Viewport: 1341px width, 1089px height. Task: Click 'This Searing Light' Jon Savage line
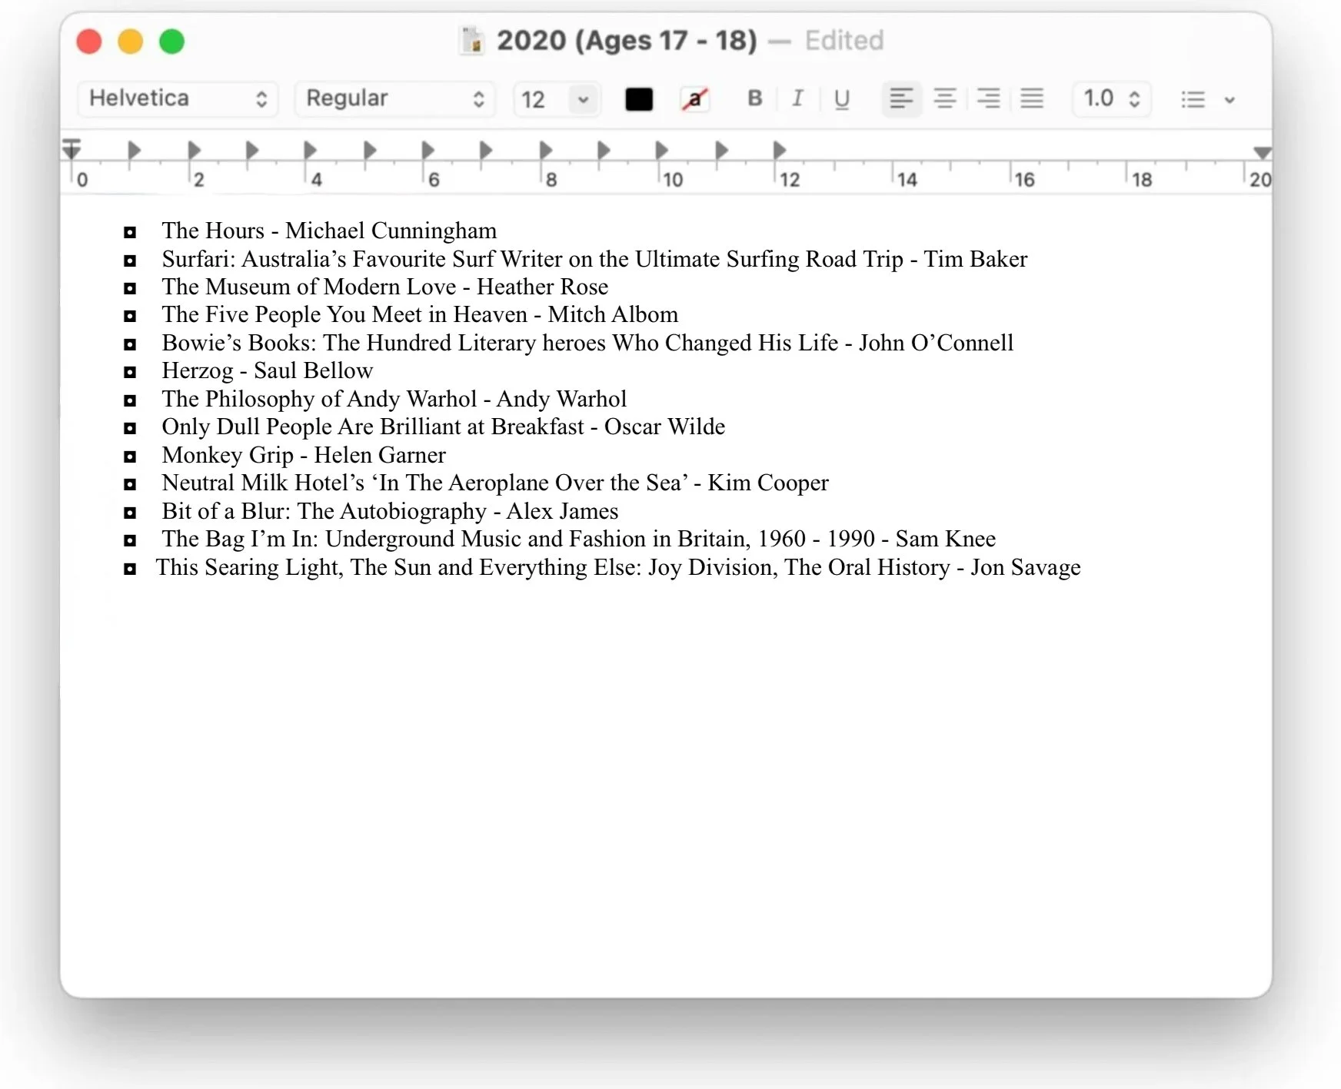[618, 567]
